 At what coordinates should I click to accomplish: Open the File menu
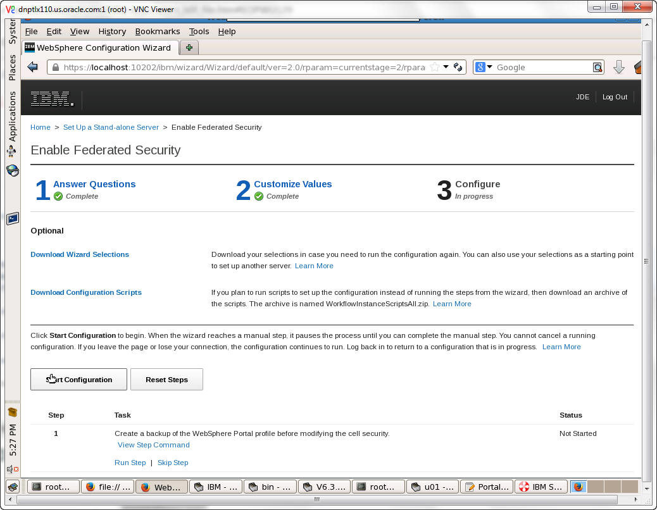click(31, 32)
